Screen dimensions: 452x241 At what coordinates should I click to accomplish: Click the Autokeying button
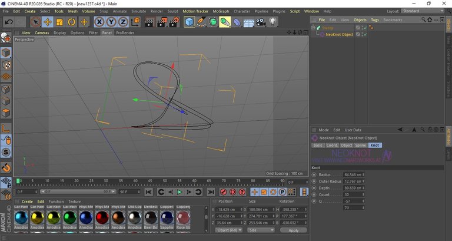[x=233, y=192]
